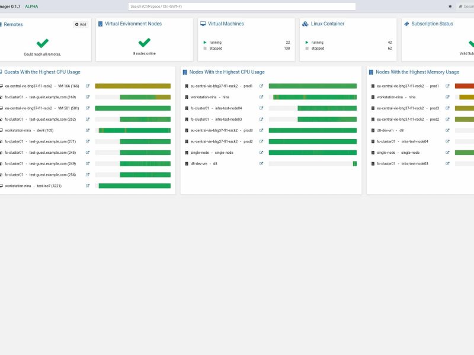Click Nodes With the Highest Memory Usage title

[x=418, y=72]
